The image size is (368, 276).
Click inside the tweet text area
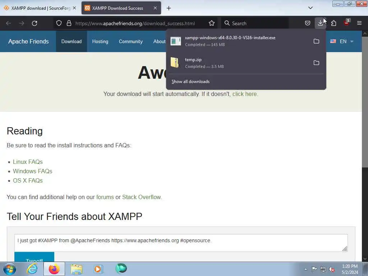coord(181,243)
